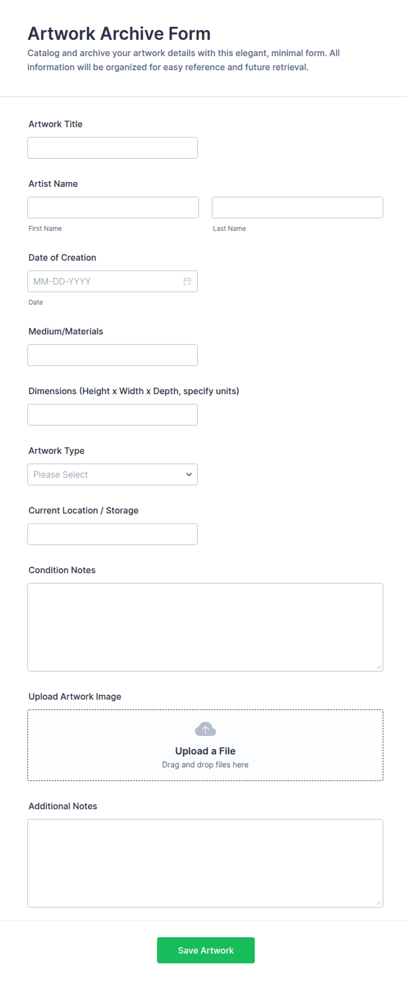The image size is (407, 985).
Task: Expand the Artwork Type dropdown
Action: coord(112,474)
